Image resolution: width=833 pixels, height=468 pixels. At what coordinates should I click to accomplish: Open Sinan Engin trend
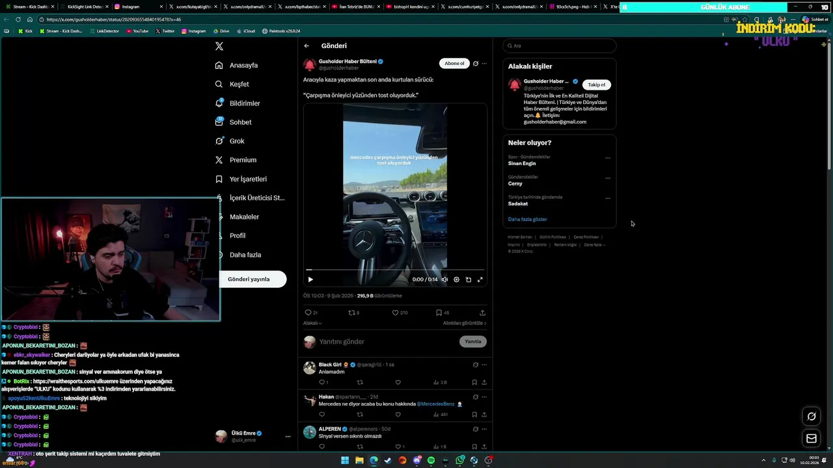tap(522, 163)
